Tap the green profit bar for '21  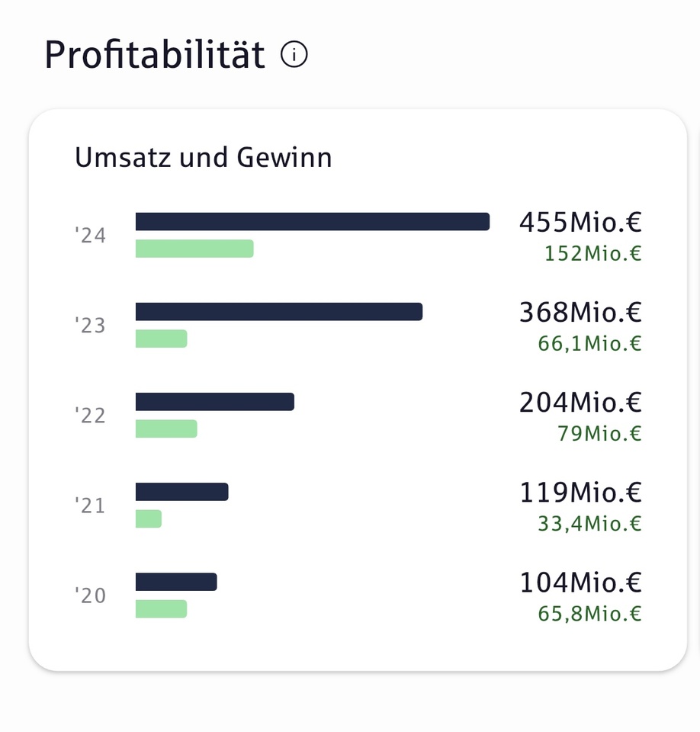click(149, 518)
